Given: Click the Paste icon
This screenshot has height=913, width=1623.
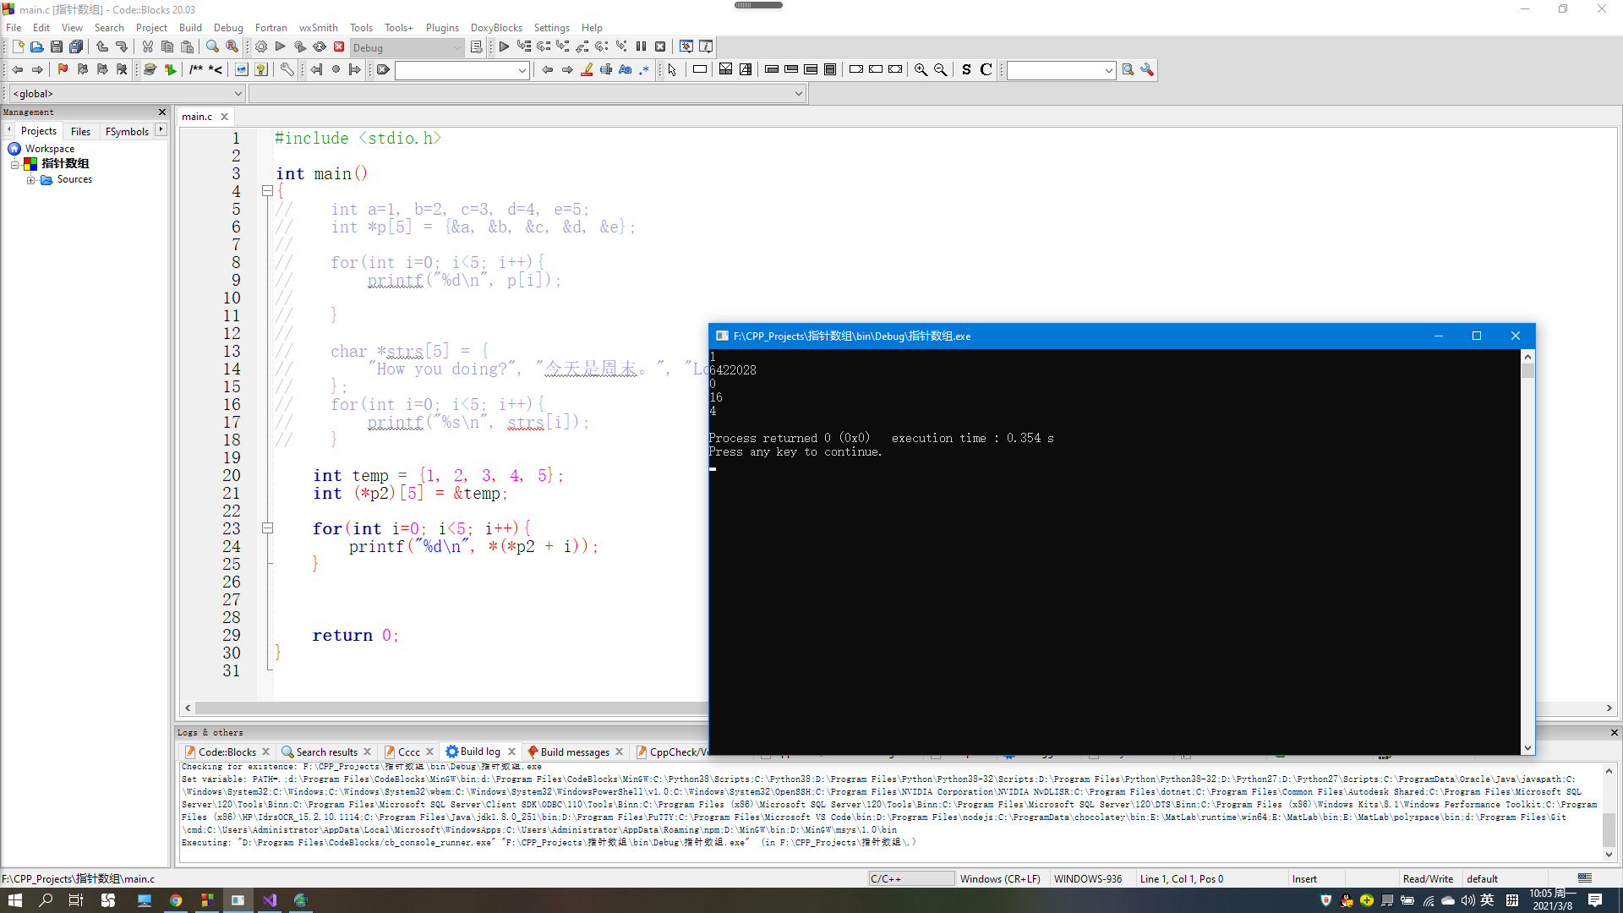Looking at the screenshot, I should 187,47.
